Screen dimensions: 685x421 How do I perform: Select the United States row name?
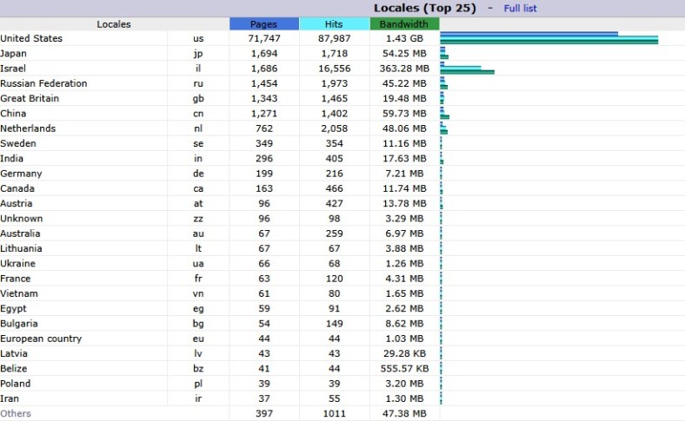31,39
